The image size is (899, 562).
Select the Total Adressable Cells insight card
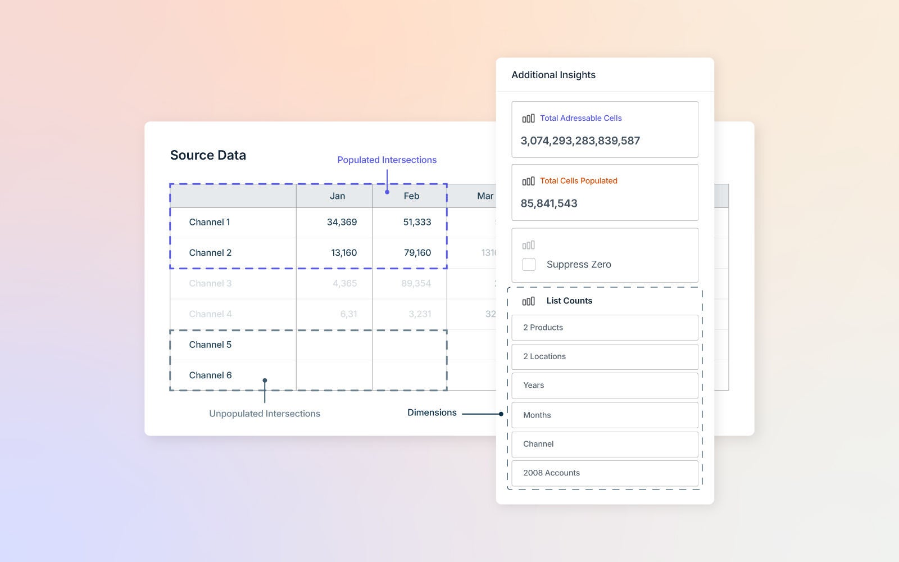click(605, 129)
